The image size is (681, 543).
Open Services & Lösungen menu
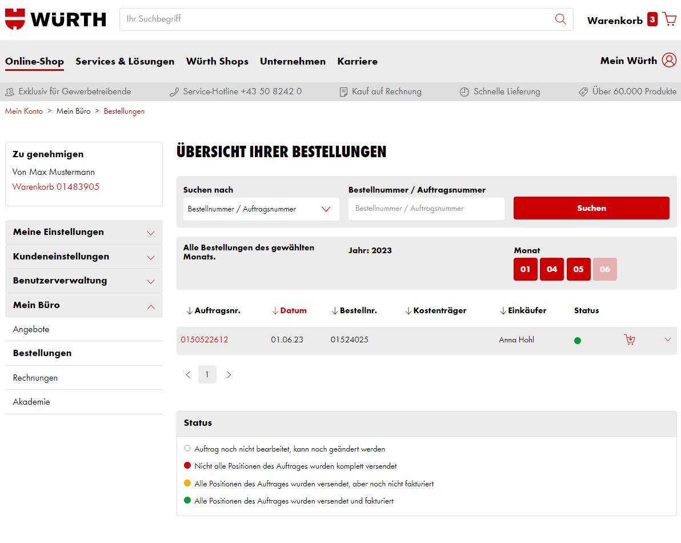tap(125, 61)
